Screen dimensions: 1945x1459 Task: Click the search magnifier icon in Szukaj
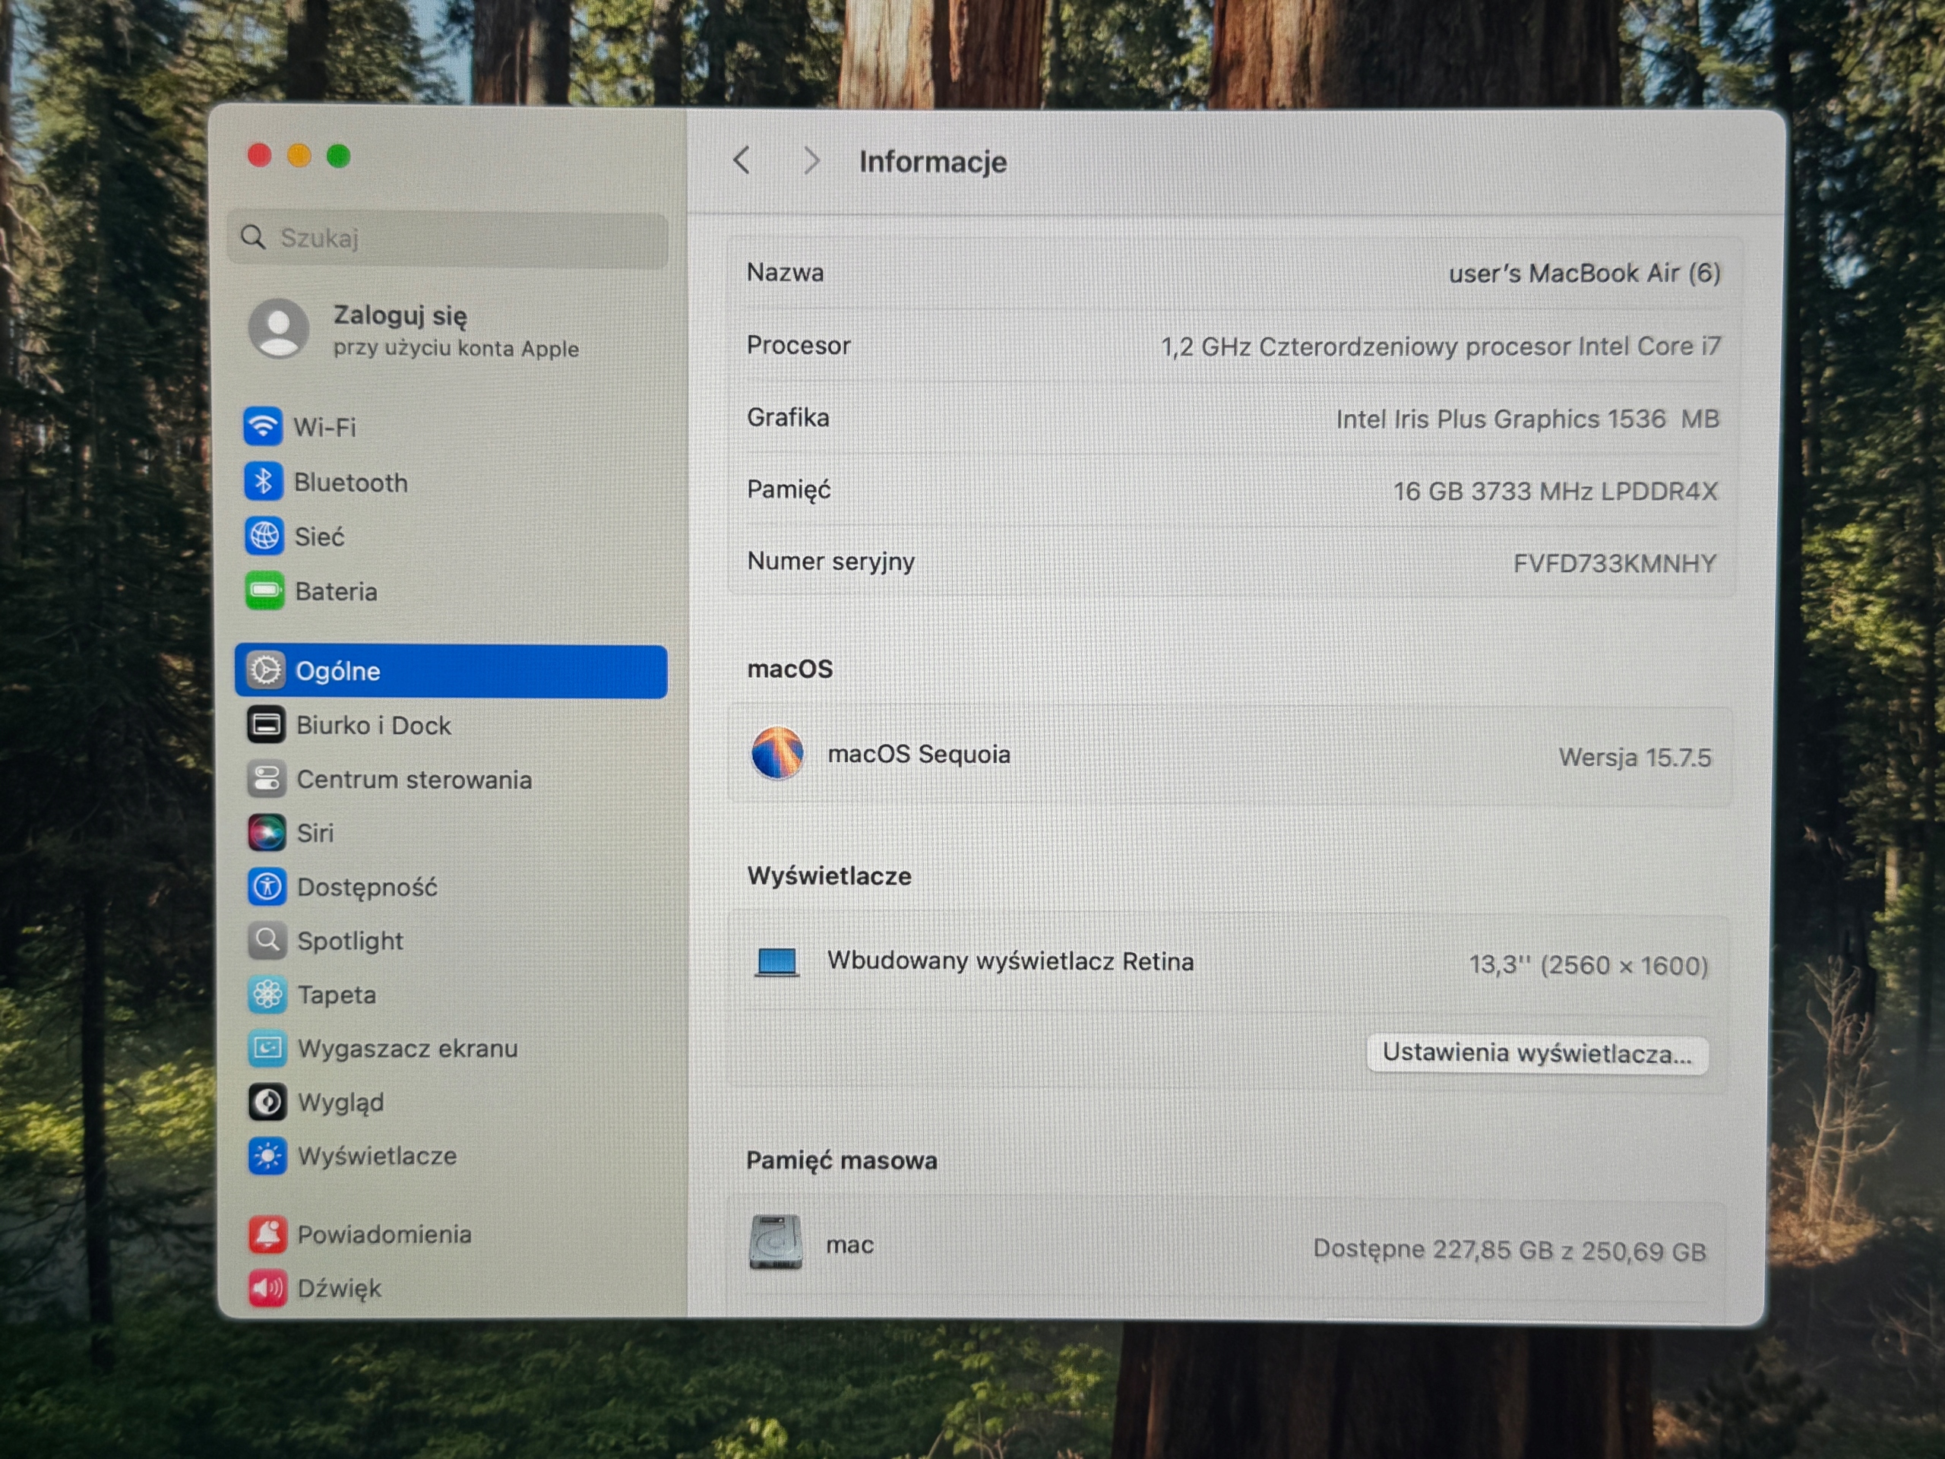[x=253, y=237]
